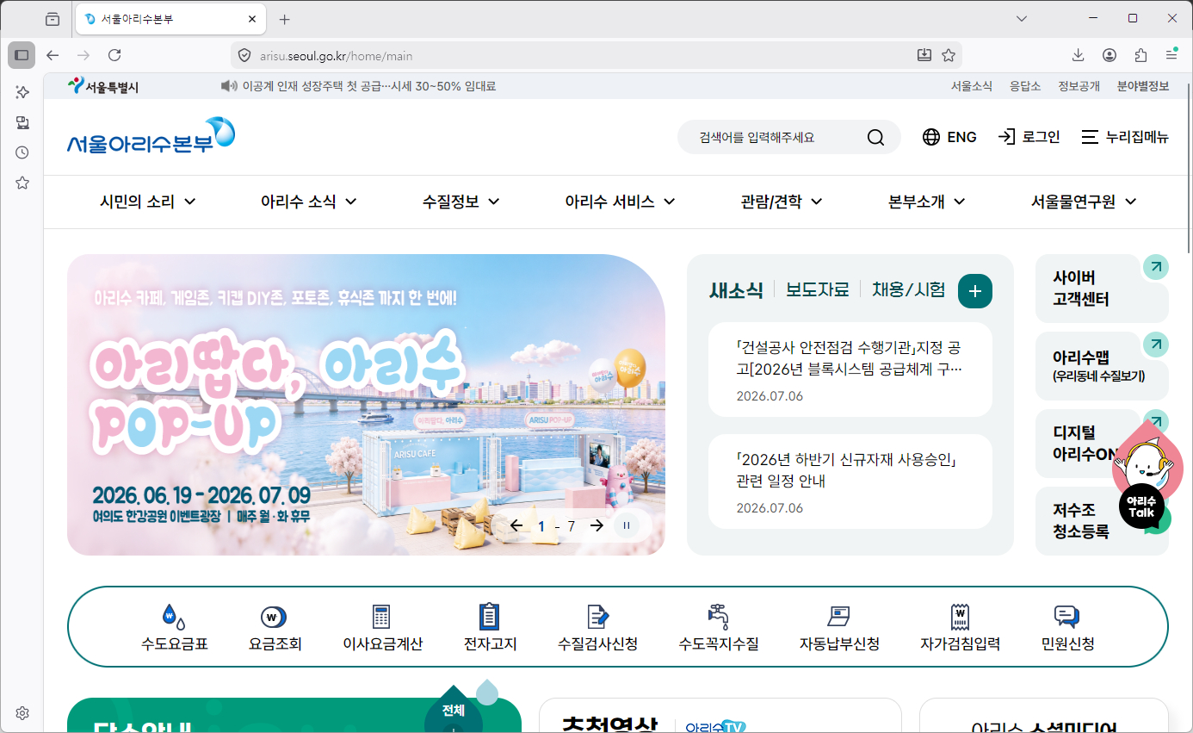Click the 서울아리수본부 logo
Image resolution: width=1193 pixels, height=733 pixels.
pyautogui.click(x=151, y=137)
